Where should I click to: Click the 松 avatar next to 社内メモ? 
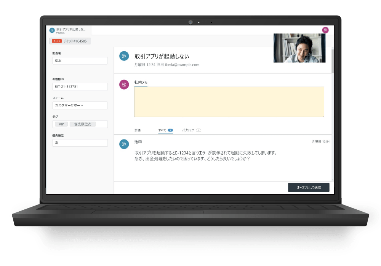(124, 85)
